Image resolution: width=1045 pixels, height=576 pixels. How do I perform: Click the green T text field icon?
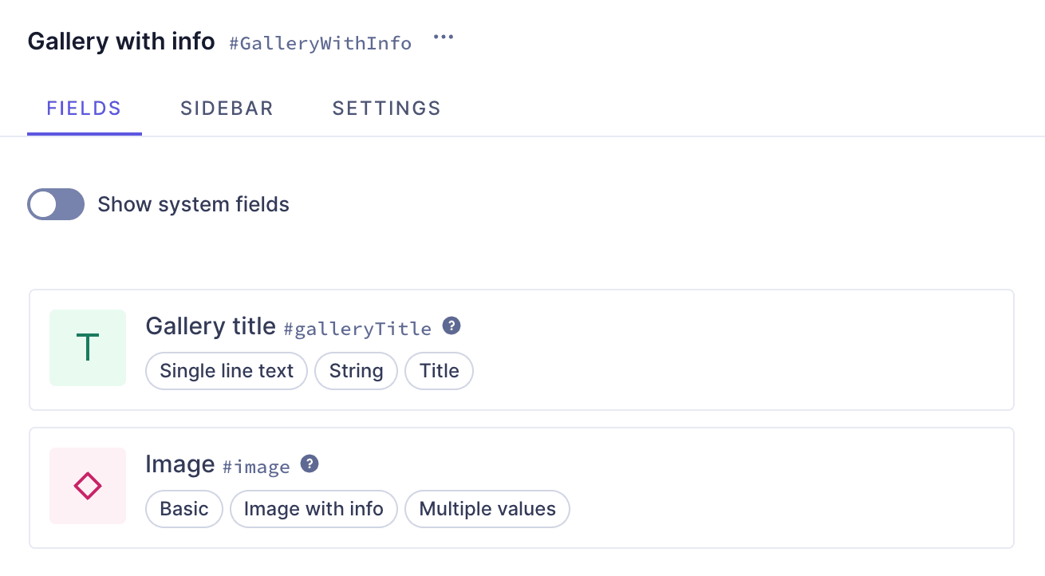88,348
